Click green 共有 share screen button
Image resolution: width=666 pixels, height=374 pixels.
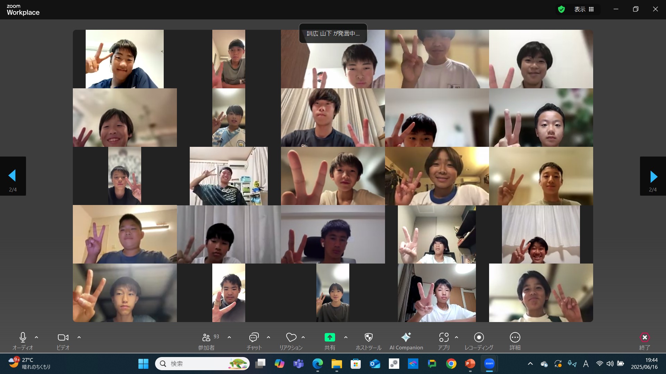click(x=330, y=341)
